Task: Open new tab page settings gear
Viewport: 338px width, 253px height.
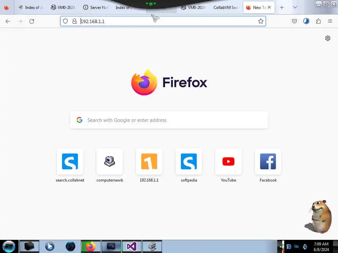Action: [x=328, y=38]
